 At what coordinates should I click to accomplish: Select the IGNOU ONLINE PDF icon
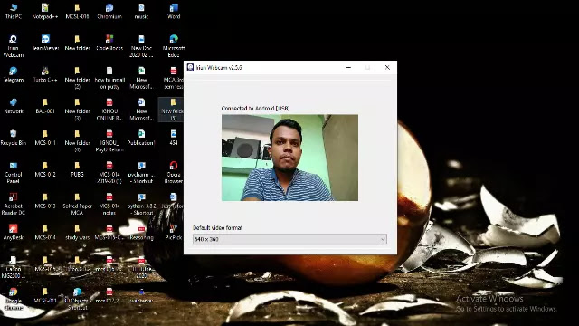pos(109,110)
